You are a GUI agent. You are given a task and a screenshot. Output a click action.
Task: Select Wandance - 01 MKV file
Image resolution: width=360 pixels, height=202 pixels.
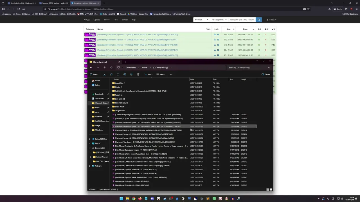(x=145, y=142)
